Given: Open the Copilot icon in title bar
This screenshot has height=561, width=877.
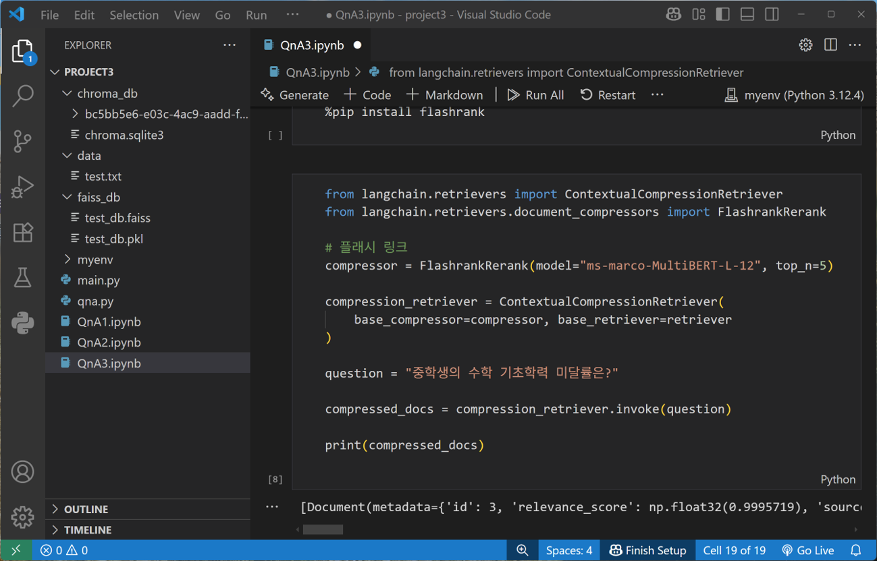Looking at the screenshot, I should point(673,14).
